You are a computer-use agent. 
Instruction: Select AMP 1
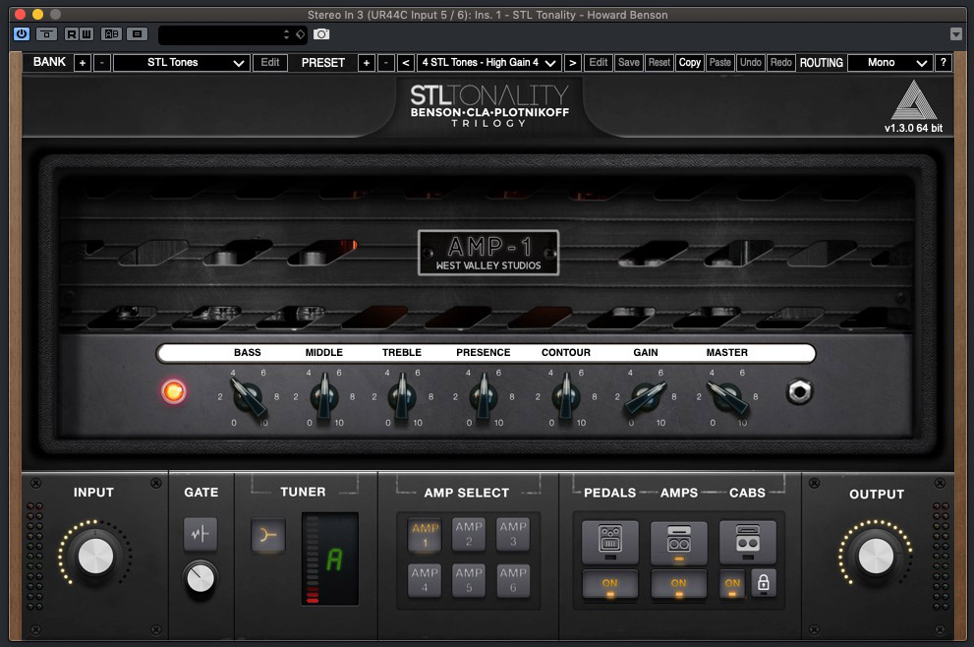tap(426, 534)
